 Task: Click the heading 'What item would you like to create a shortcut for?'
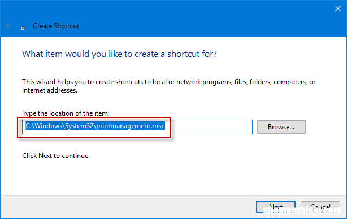[x=119, y=54]
